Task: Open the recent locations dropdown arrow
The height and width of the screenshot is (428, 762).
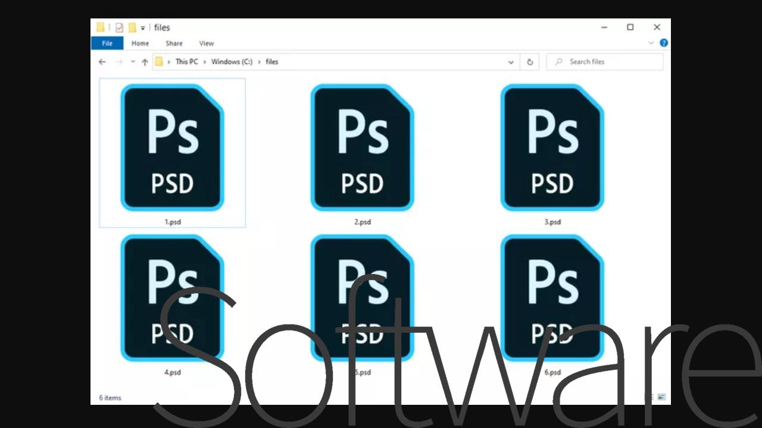Action: (x=133, y=62)
